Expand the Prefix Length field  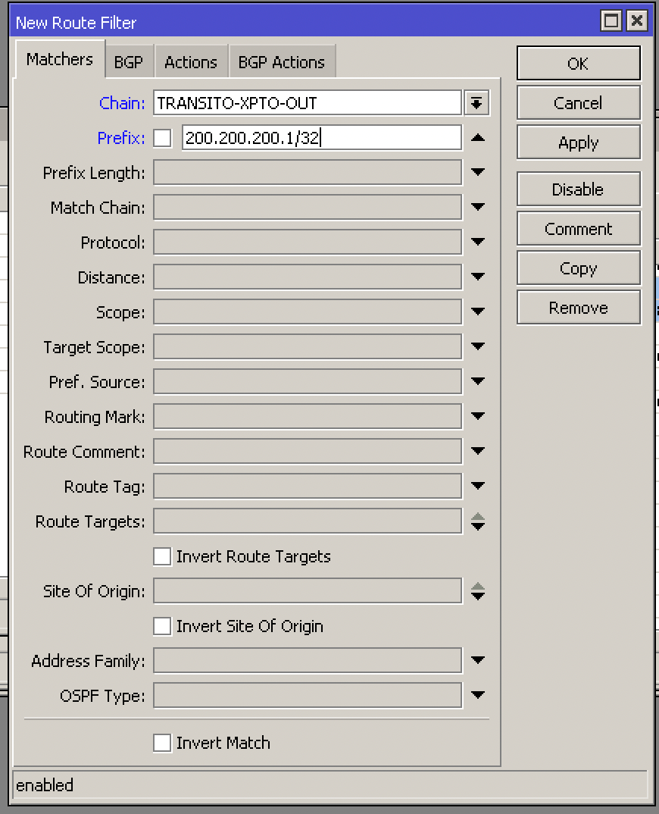point(478,172)
